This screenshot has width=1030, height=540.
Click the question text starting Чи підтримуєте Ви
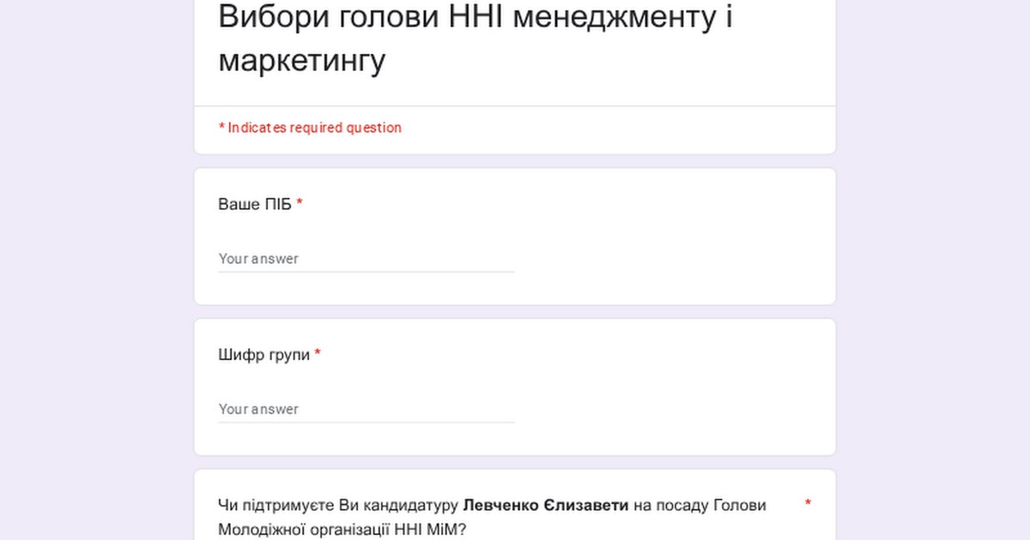tap(339, 505)
